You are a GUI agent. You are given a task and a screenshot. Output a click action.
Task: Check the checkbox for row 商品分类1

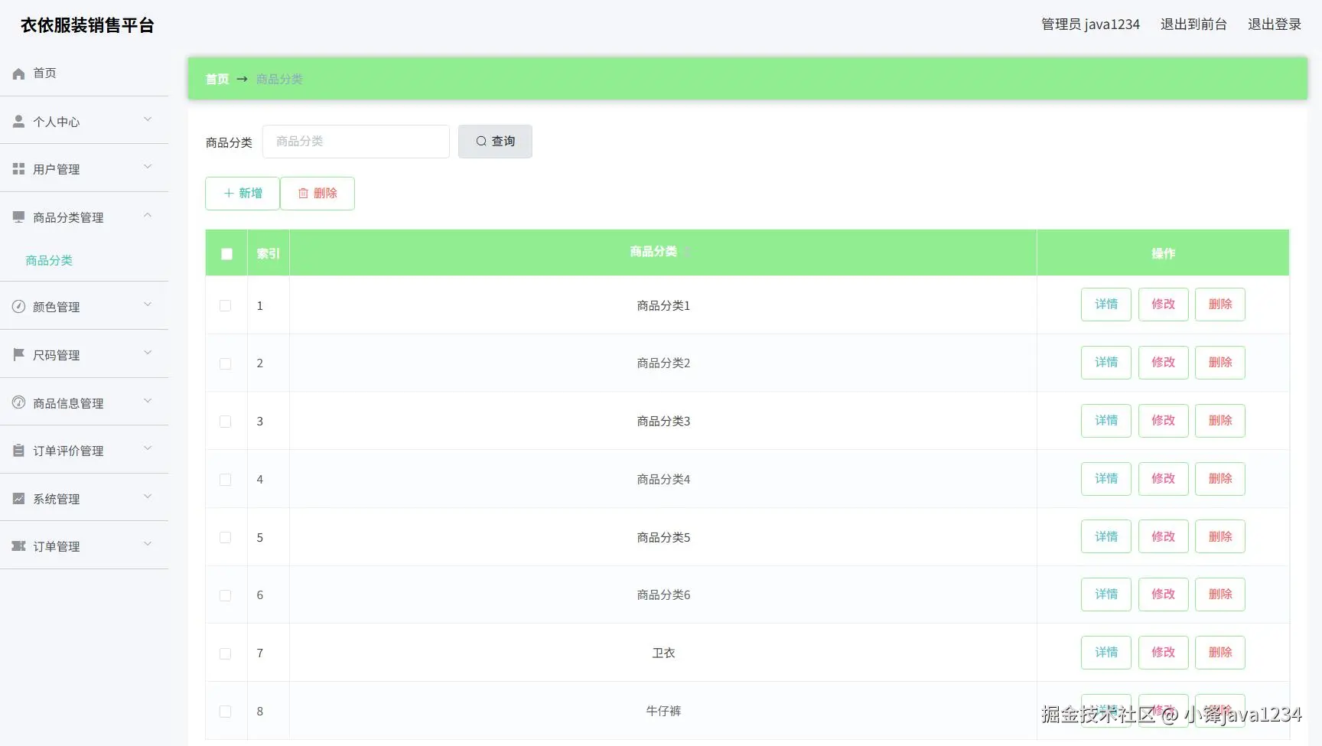point(226,306)
